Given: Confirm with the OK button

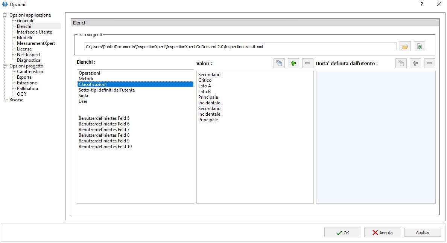Looking at the screenshot, I should [x=343, y=233].
